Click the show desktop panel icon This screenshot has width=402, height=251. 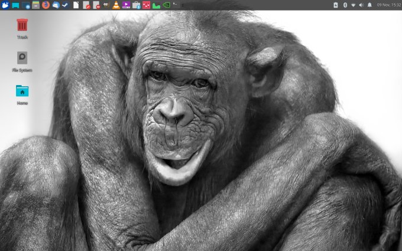(15, 5)
